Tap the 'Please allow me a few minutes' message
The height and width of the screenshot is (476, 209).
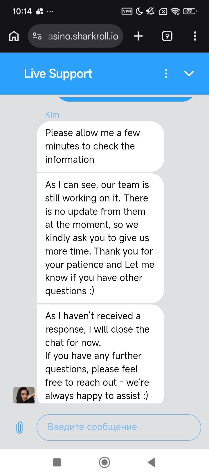100,146
